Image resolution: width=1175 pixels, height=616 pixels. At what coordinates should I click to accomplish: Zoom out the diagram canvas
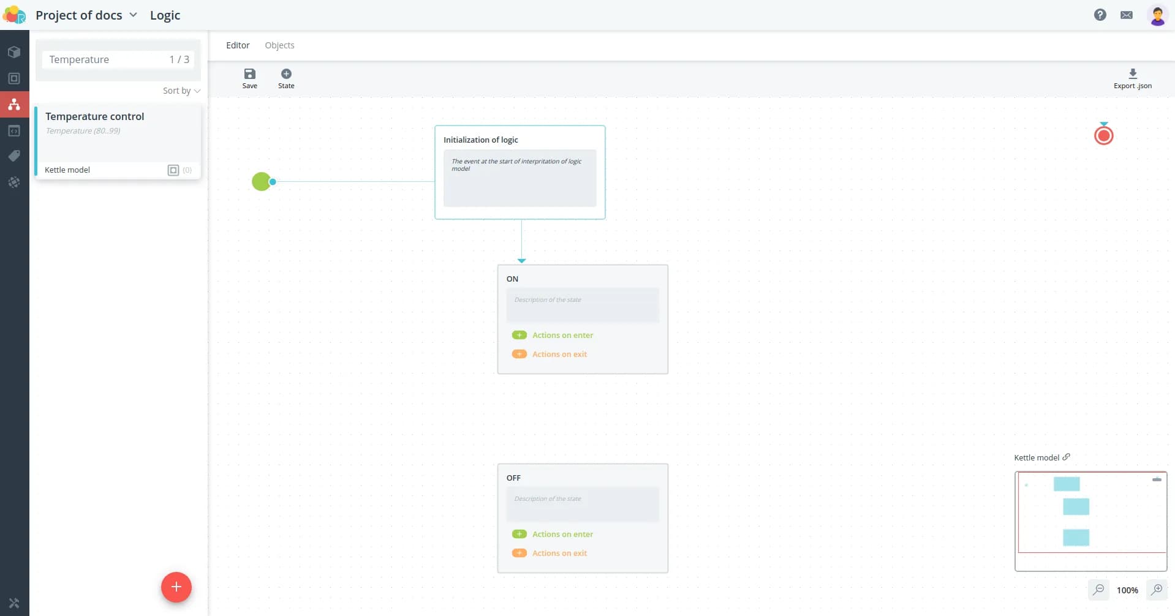[x=1098, y=590]
